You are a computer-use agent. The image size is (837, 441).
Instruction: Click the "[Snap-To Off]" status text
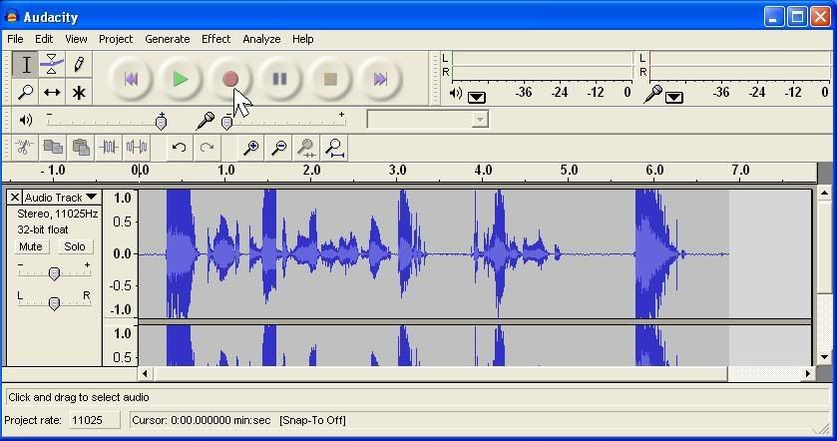pos(313,420)
